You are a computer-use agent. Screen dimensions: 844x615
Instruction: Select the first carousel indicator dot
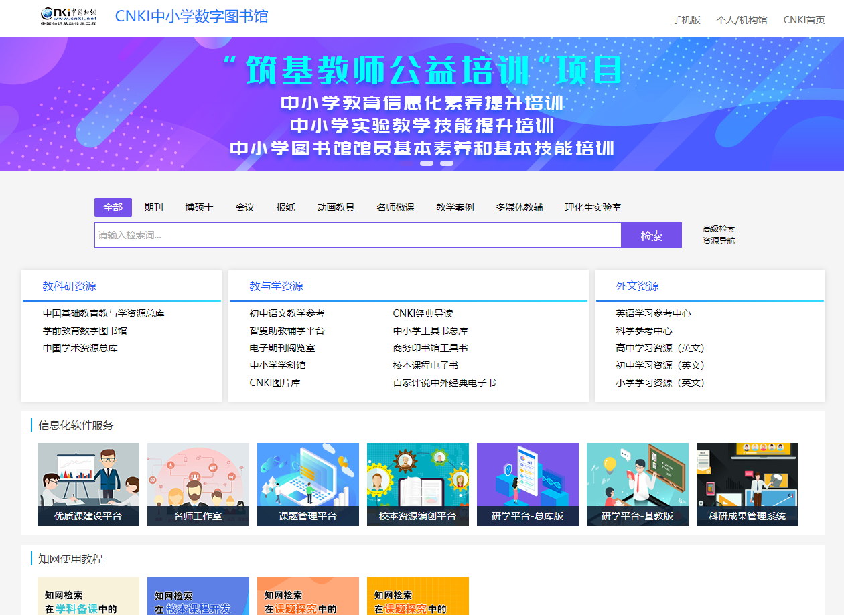pos(407,163)
